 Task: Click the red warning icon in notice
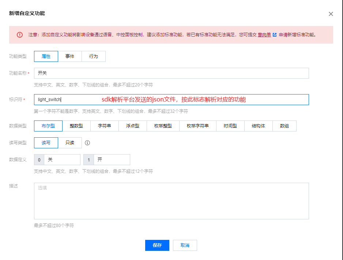pyautogui.click(x=20, y=35)
